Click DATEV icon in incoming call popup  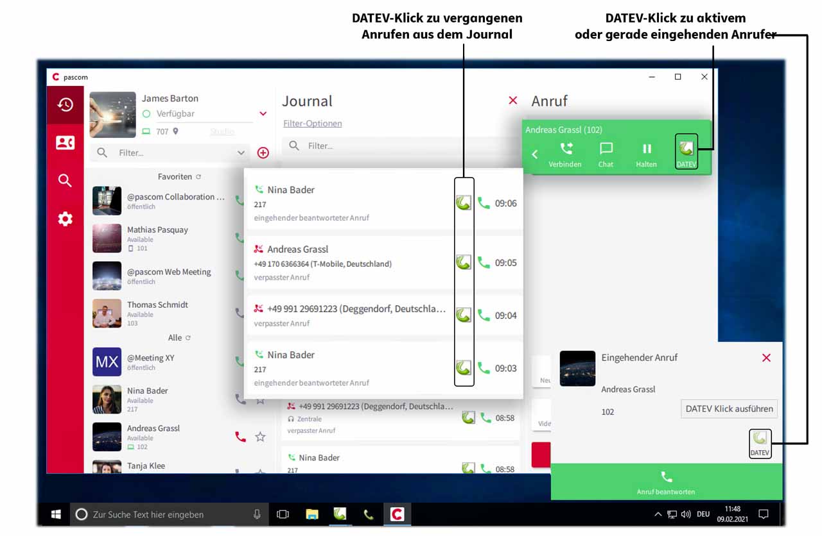760,444
